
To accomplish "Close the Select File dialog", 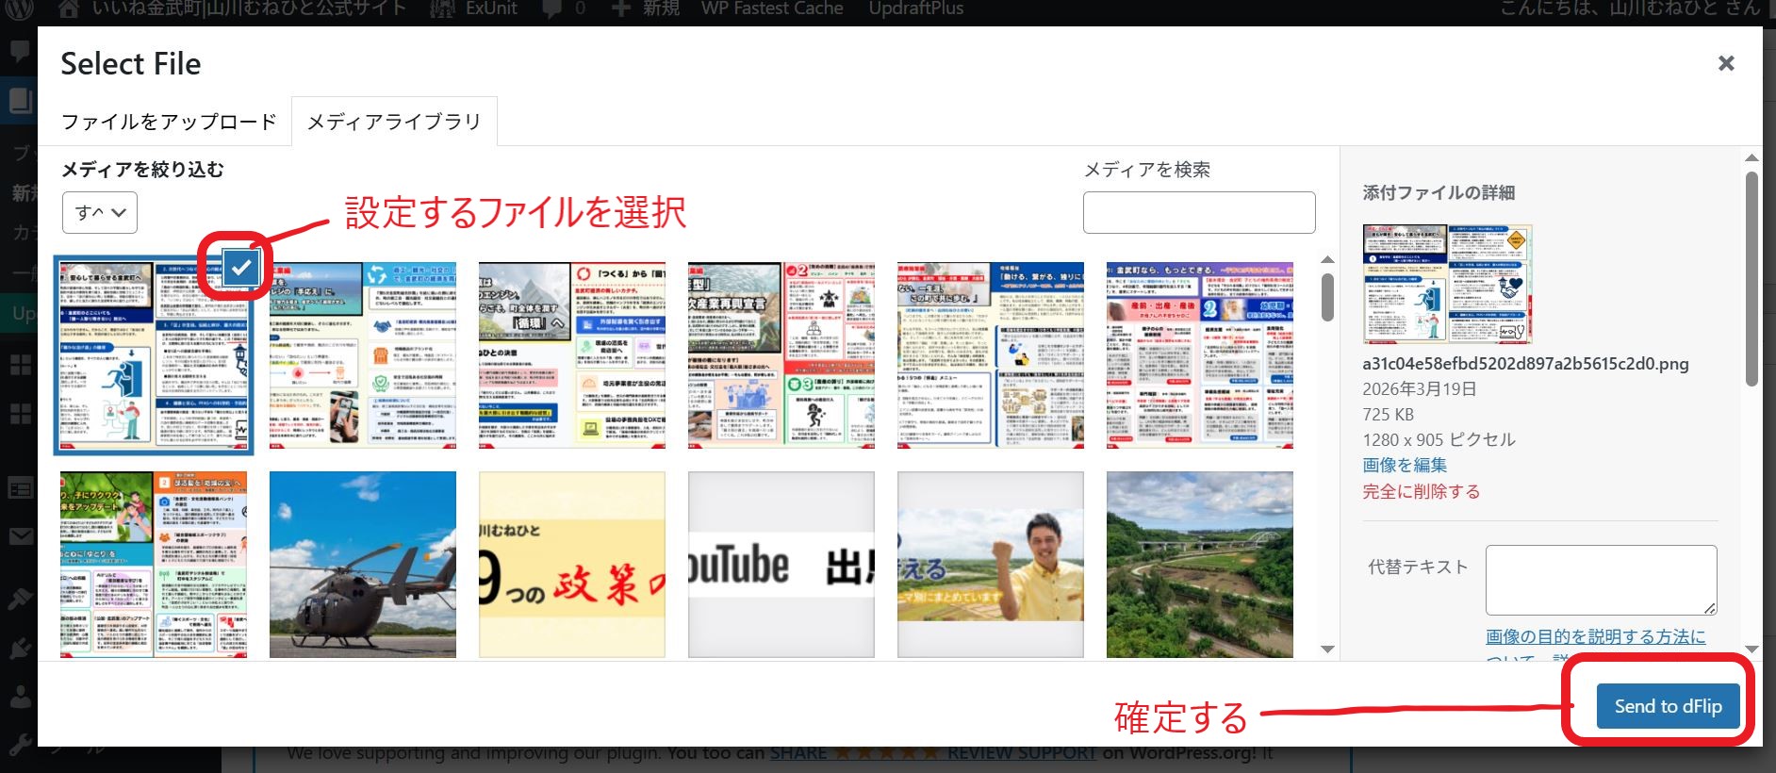I will tap(1725, 63).
